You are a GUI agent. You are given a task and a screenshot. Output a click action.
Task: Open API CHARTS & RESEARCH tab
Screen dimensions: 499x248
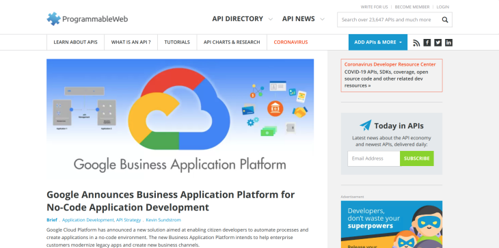coord(232,42)
